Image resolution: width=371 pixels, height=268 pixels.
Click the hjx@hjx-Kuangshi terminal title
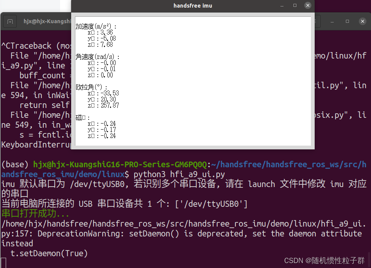(x=46, y=21)
